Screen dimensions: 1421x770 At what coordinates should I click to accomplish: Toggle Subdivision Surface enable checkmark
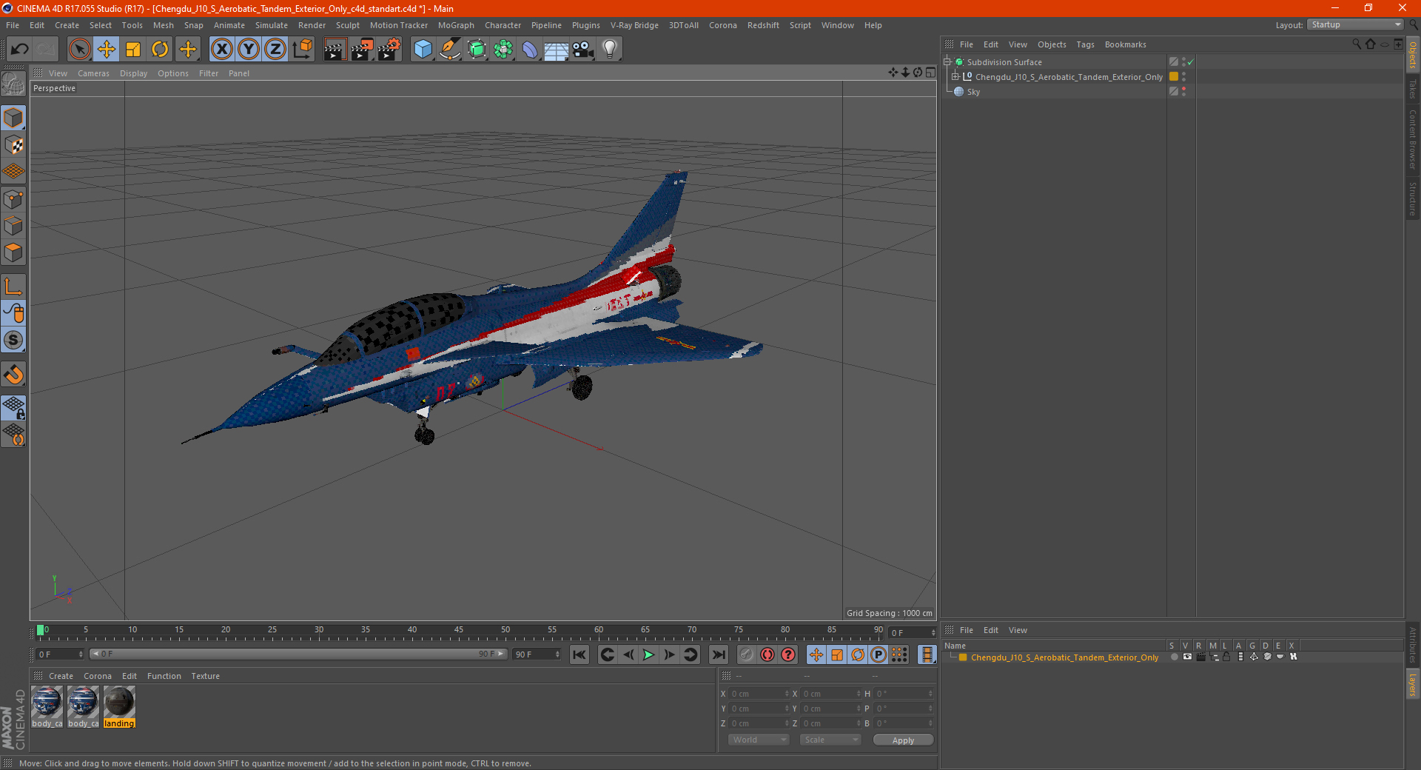click(1191, 62)
